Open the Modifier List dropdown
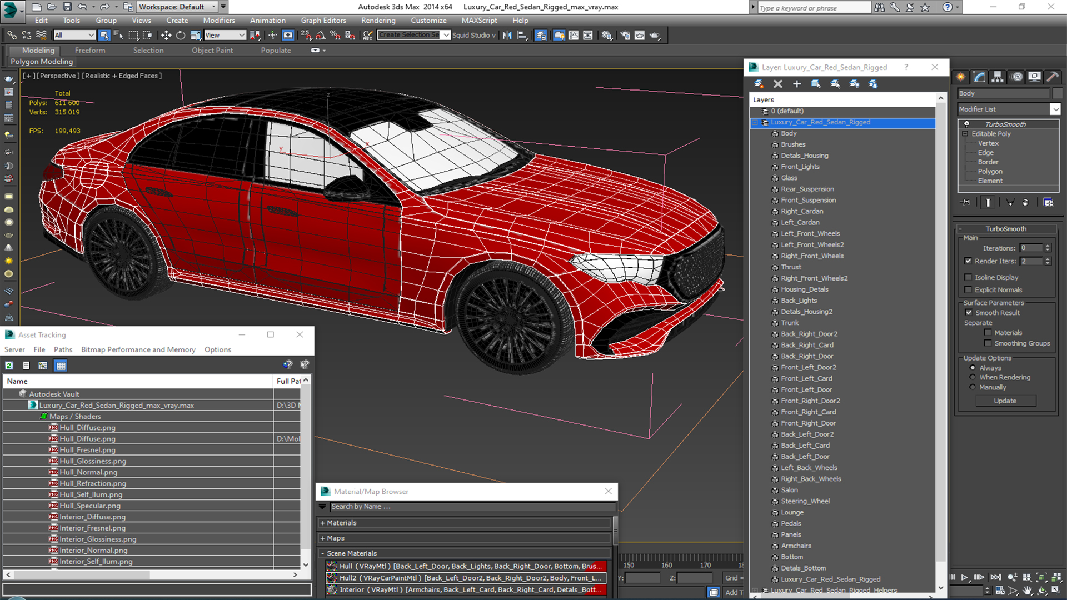Viewport: 1067px width, 600px height. point(1055,109)
